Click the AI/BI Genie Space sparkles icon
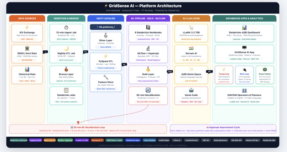This screenshot has width=287, height=152. tap(191, 69)
